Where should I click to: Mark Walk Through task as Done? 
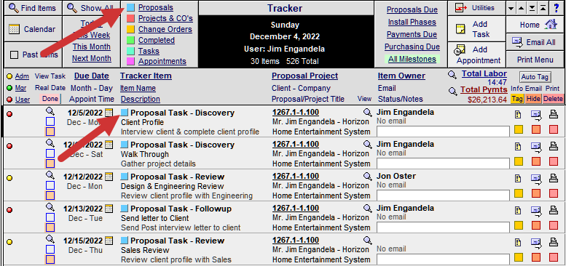pos(50,164)
